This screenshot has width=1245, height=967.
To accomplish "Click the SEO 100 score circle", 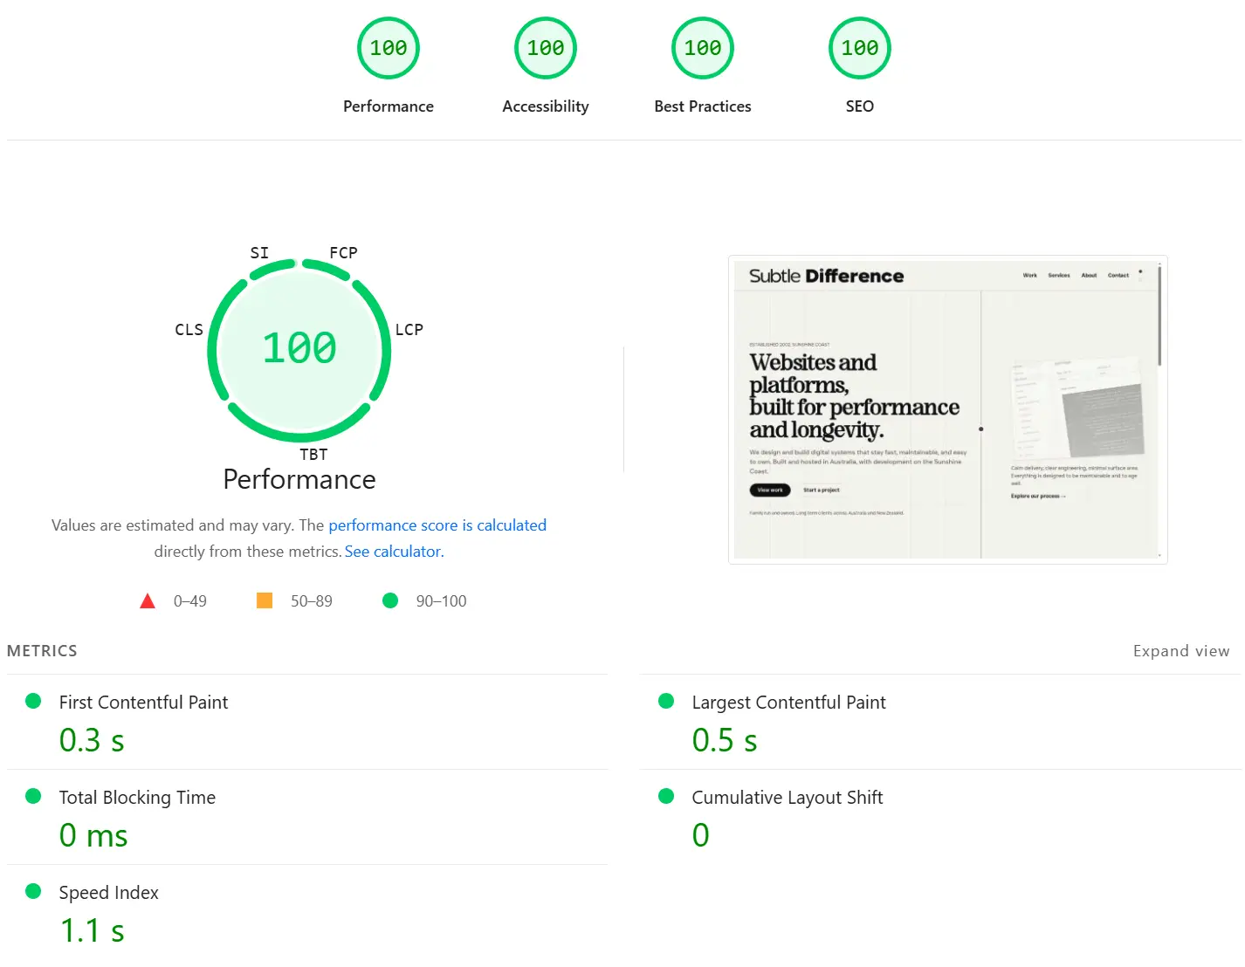I will pyautogui.click(x=859, y=47).
